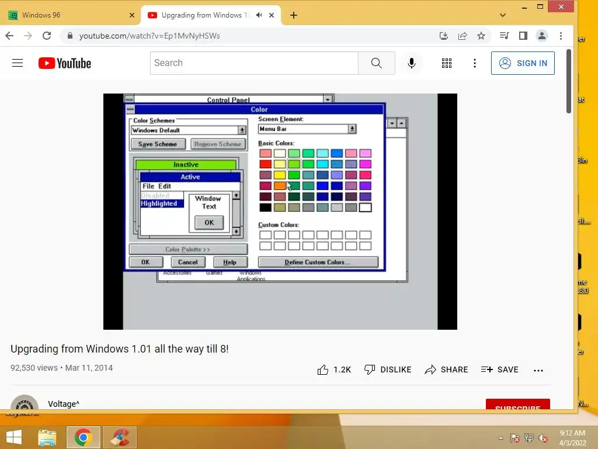Open Voltage^ channel avatar
The height and width of the screenshot is (449, 598).
(x=25, y=402)
